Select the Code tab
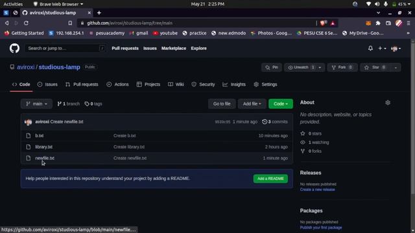This screenshot has width=415, height=233. tap(21, 84)
